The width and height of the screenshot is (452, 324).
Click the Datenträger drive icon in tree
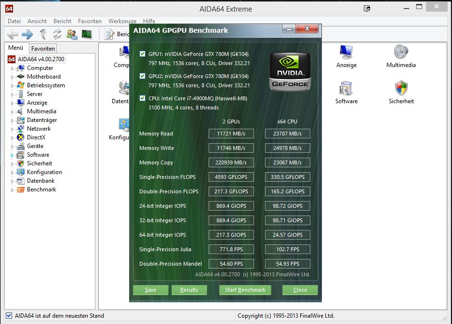[20, 120]
